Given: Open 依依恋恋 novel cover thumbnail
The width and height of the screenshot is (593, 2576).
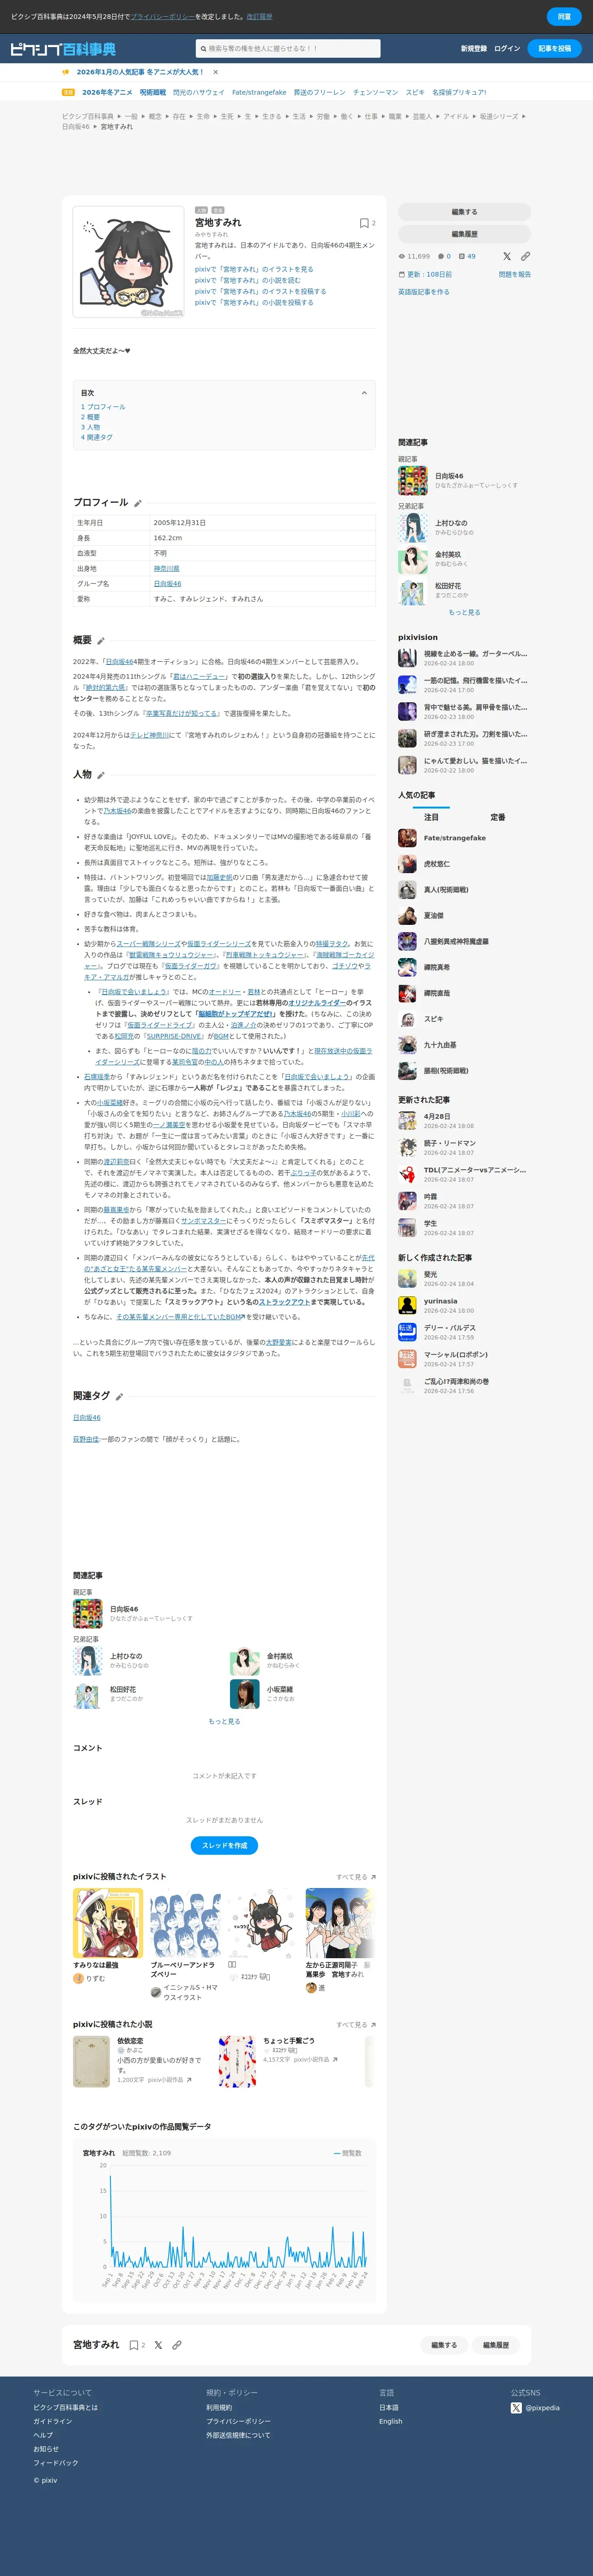Looking at the screenshot, I should tap(91, 2061).
